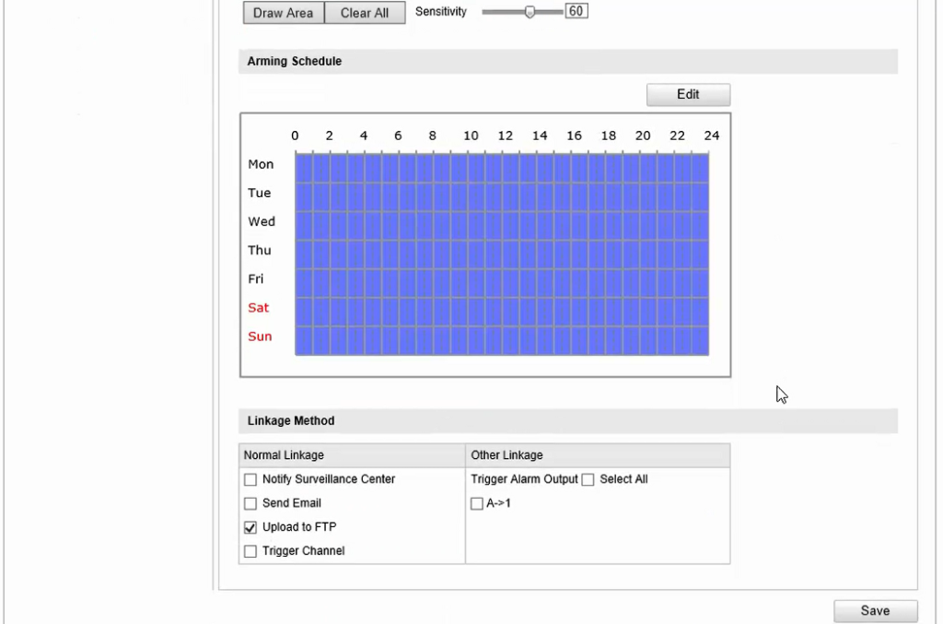Viewport: 943px width, 624px height.
Task: Save the motion detection settings
Action: tap(874, 610)
